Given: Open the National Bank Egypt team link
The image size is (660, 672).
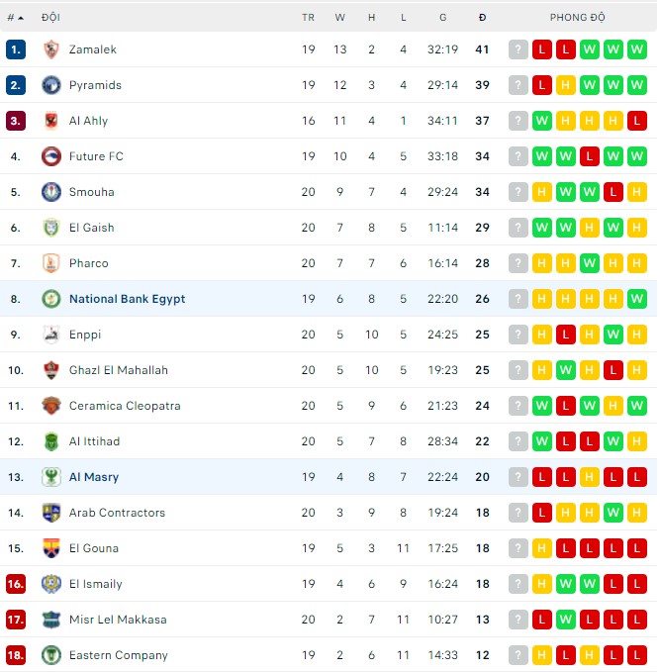Looking at the screenshot, I should click(127, 299).
